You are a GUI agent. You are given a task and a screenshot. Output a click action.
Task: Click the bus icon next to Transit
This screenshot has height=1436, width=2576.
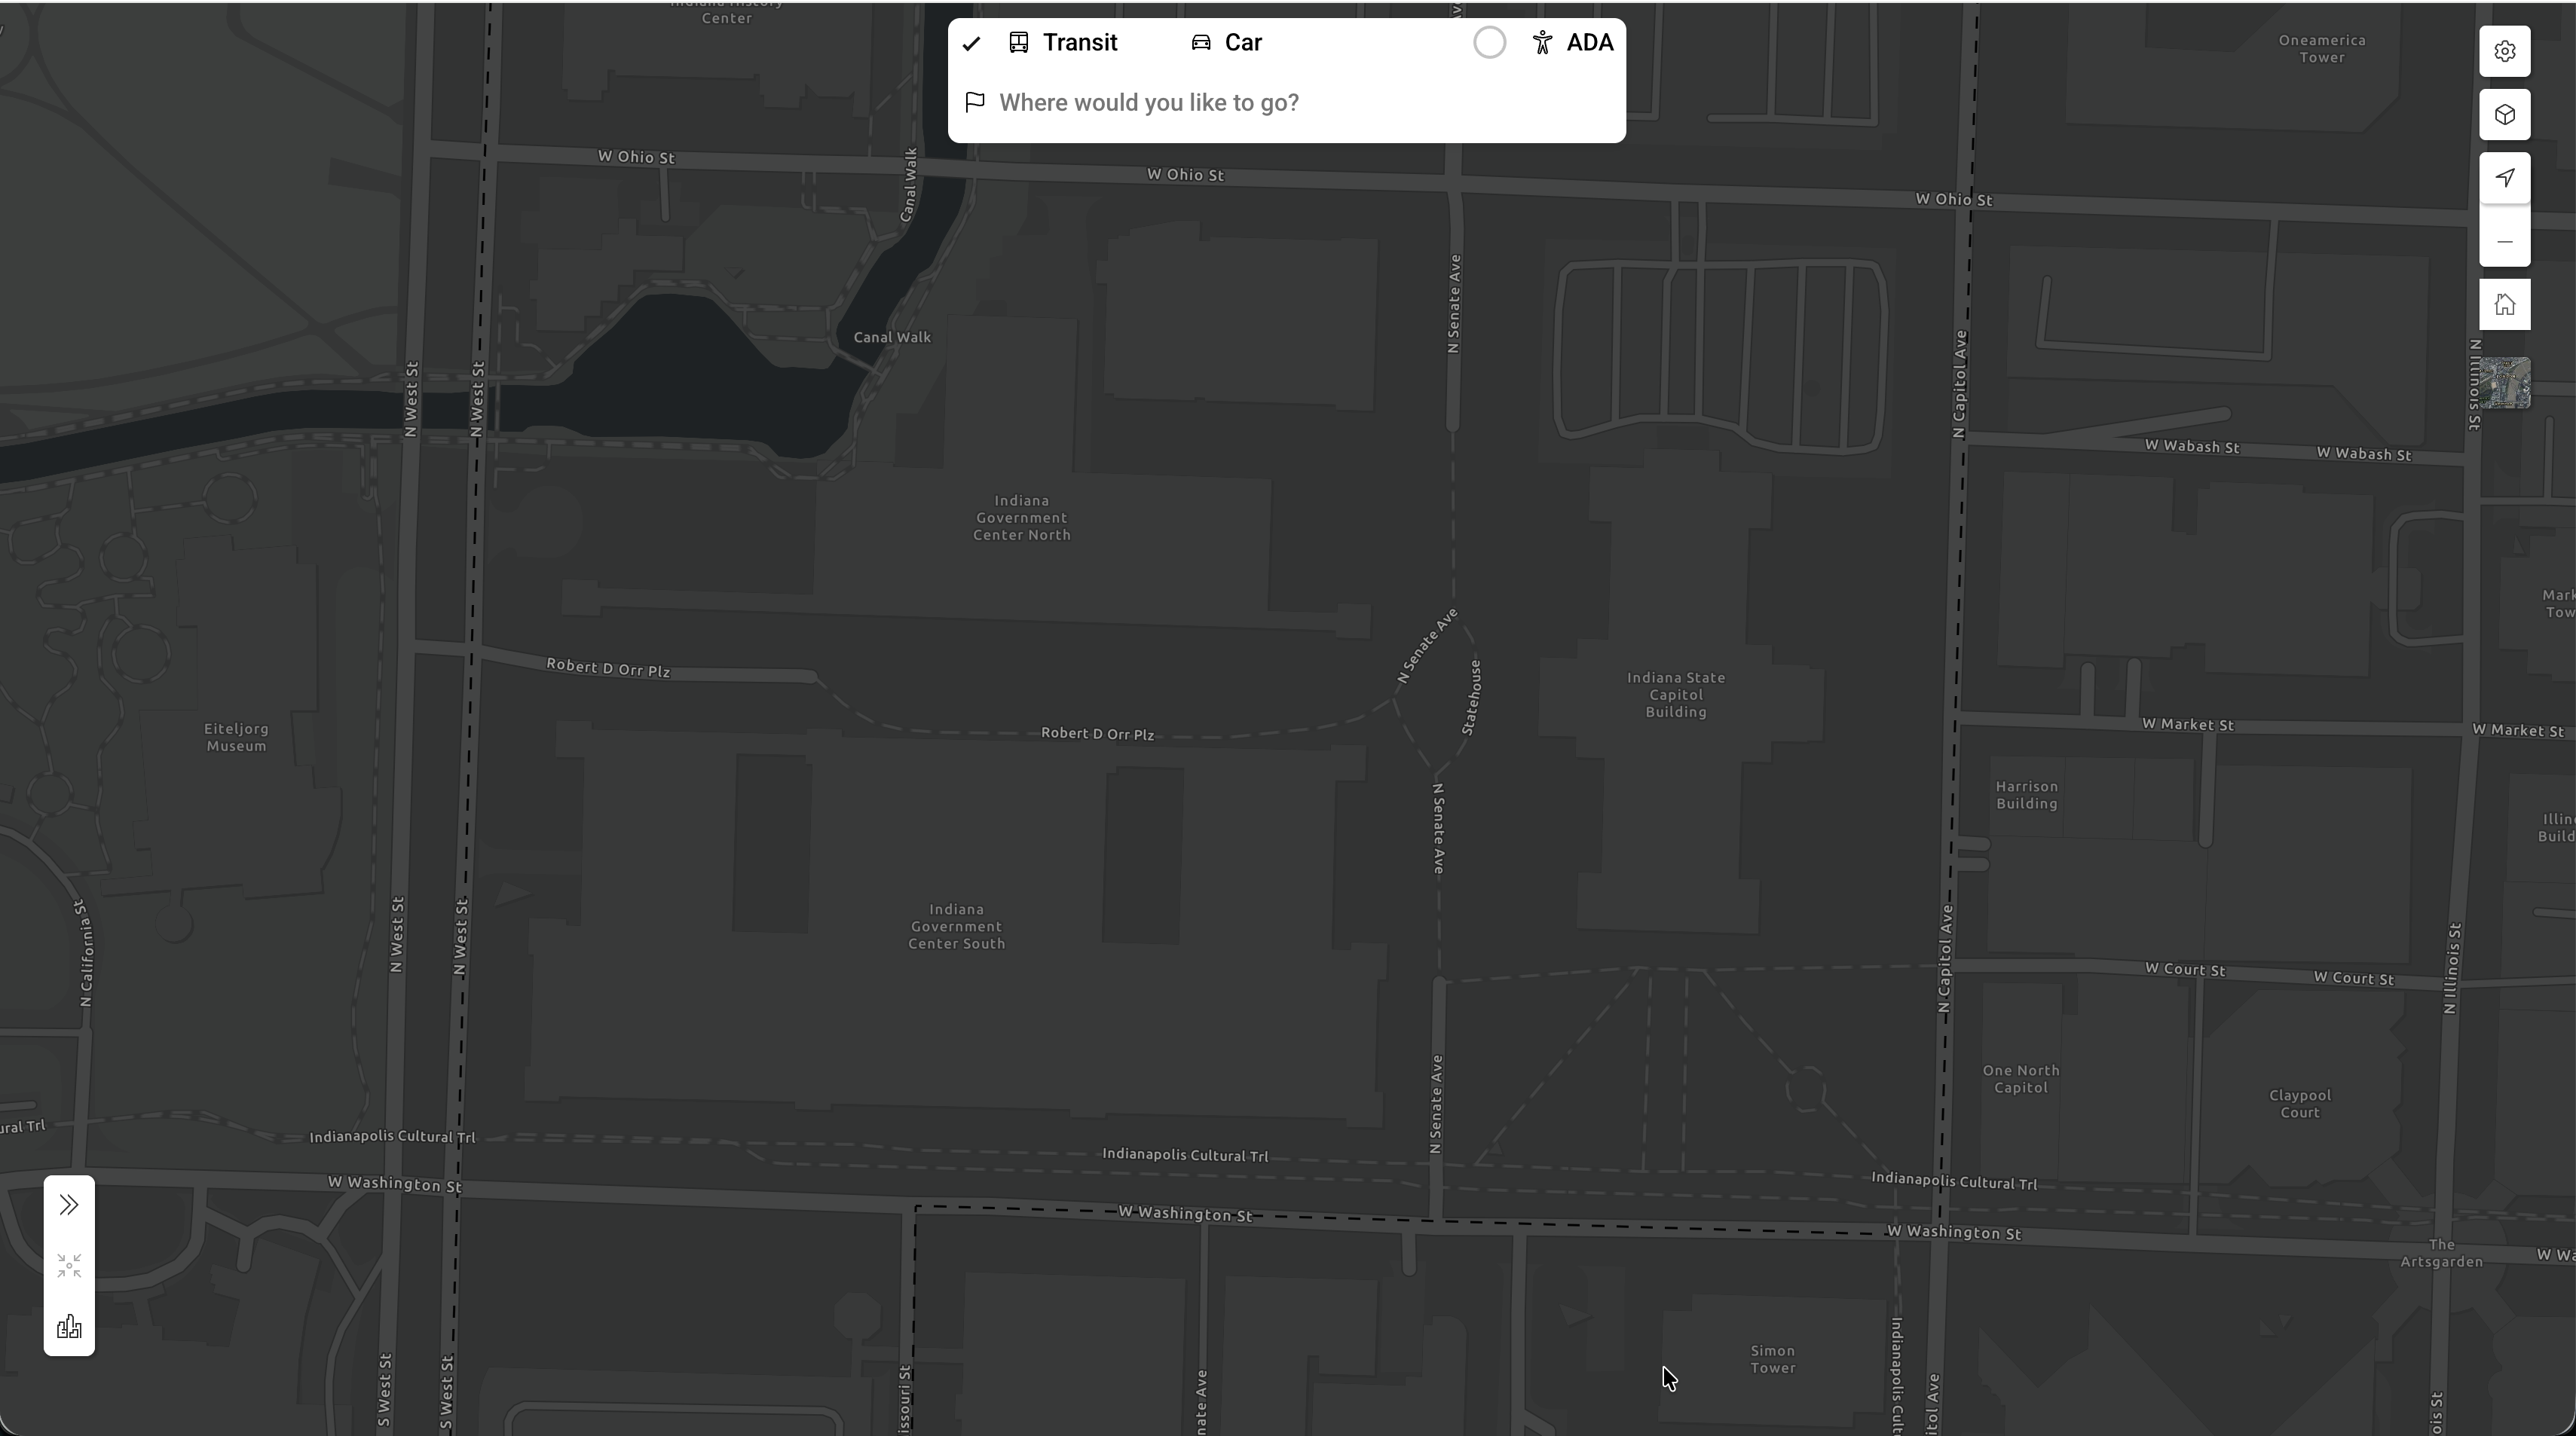(1018, 42)
